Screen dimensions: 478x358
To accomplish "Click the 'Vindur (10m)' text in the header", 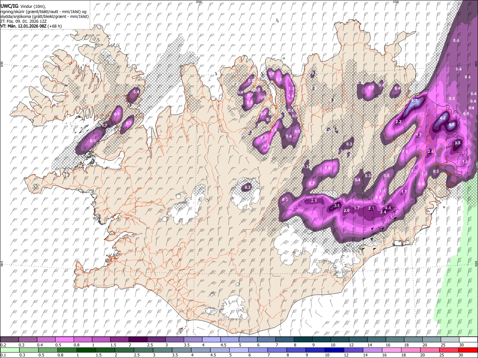I will point(33,6).
